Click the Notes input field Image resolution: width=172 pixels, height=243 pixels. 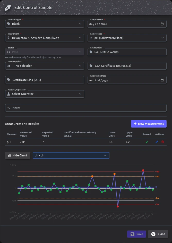(x=86, y=108)
